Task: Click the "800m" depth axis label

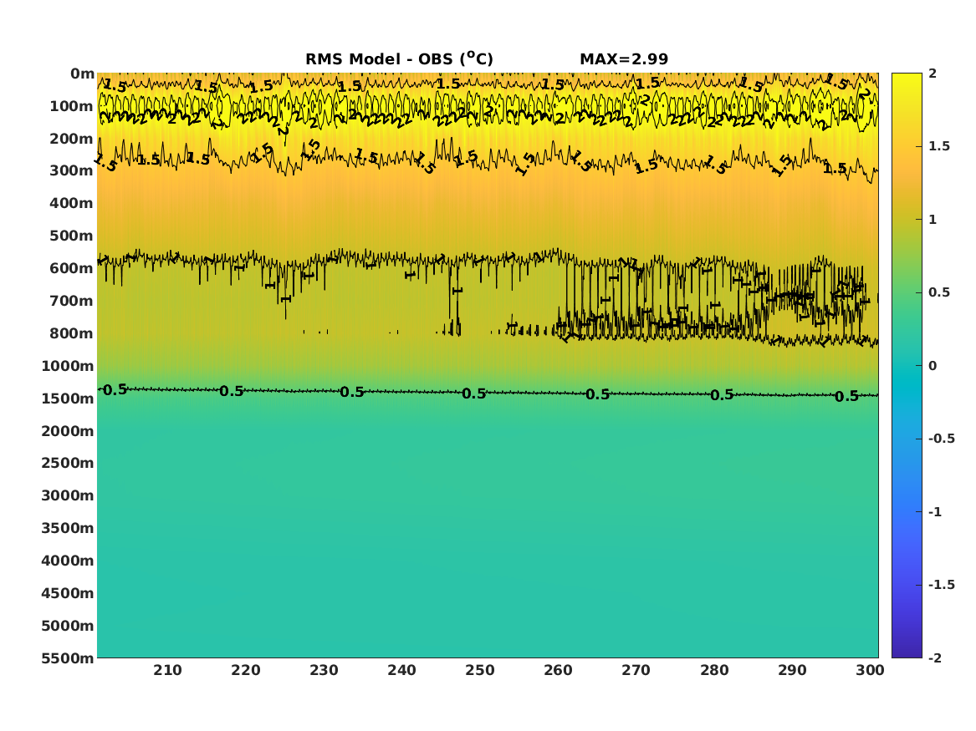Action: point(72,333)
